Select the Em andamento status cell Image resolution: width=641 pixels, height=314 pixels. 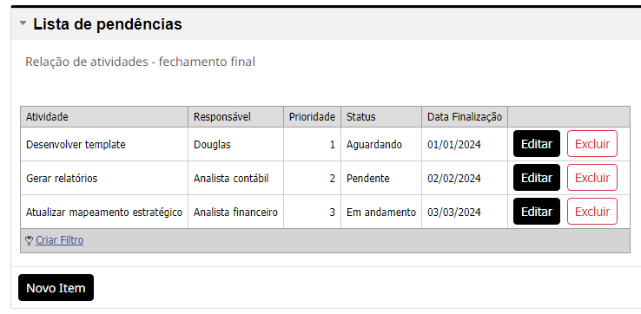pos(381,212)
